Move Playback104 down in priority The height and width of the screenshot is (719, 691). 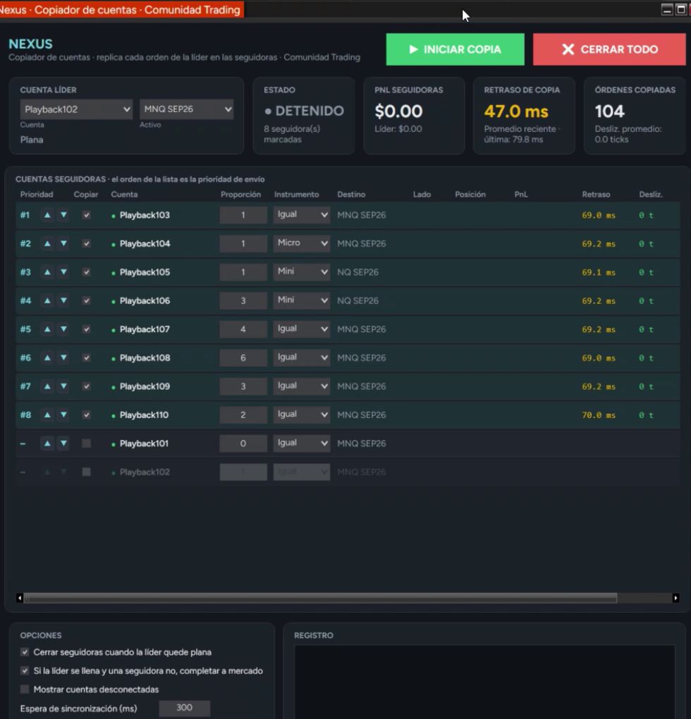point(63,243)
